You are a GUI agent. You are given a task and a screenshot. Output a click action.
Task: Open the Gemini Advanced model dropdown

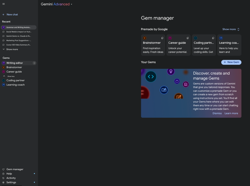56,4
